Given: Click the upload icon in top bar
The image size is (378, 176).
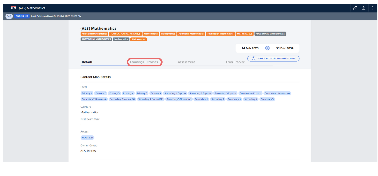Looking at the screenshot, I should coord(364,8).
